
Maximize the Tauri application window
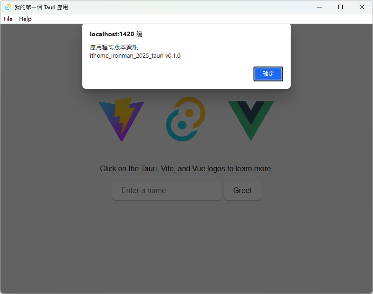point(340,7)
